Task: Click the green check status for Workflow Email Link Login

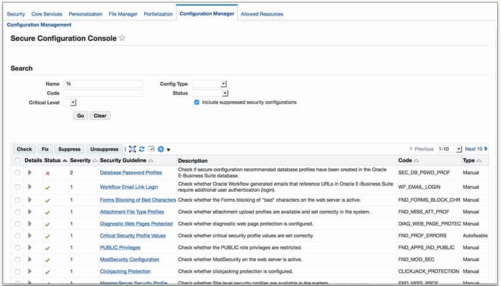Action: coord(47,187)
